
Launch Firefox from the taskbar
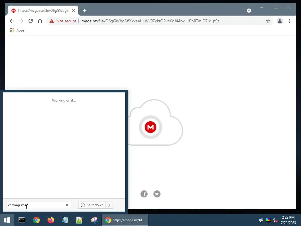(51, 220)
